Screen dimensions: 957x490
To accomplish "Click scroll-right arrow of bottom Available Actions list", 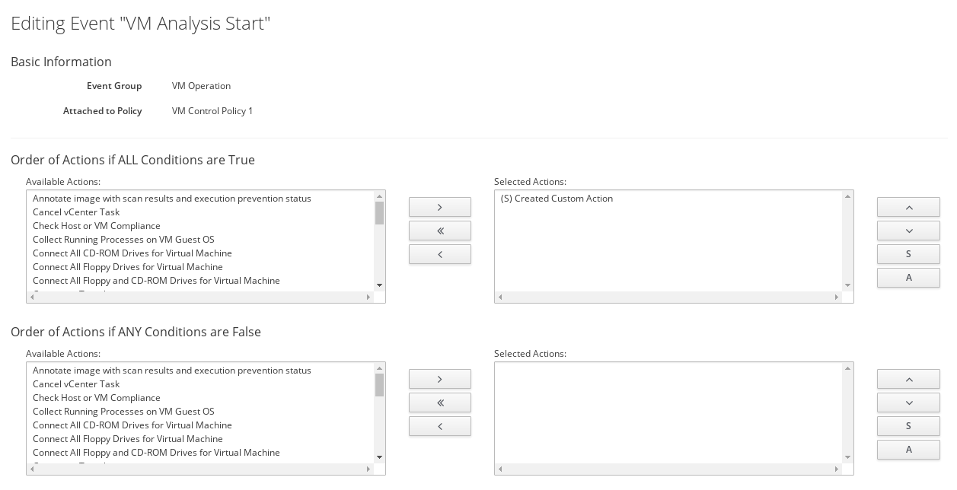I will point(368,469).
